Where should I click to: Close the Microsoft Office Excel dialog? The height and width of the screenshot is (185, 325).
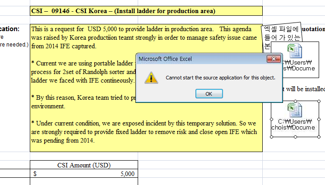pyautogui.click(x=274, y=59)
